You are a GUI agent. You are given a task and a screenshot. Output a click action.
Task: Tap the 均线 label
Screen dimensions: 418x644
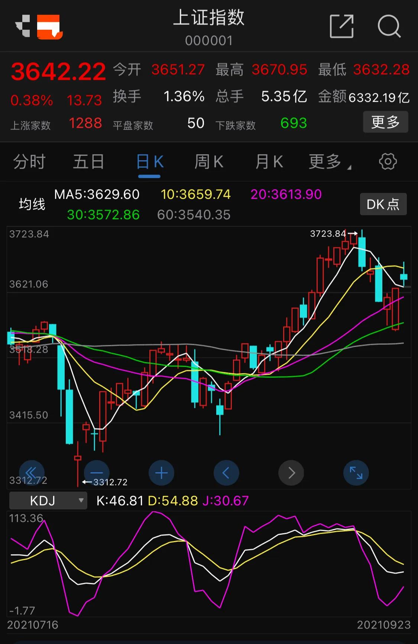(x=32, y=204)
